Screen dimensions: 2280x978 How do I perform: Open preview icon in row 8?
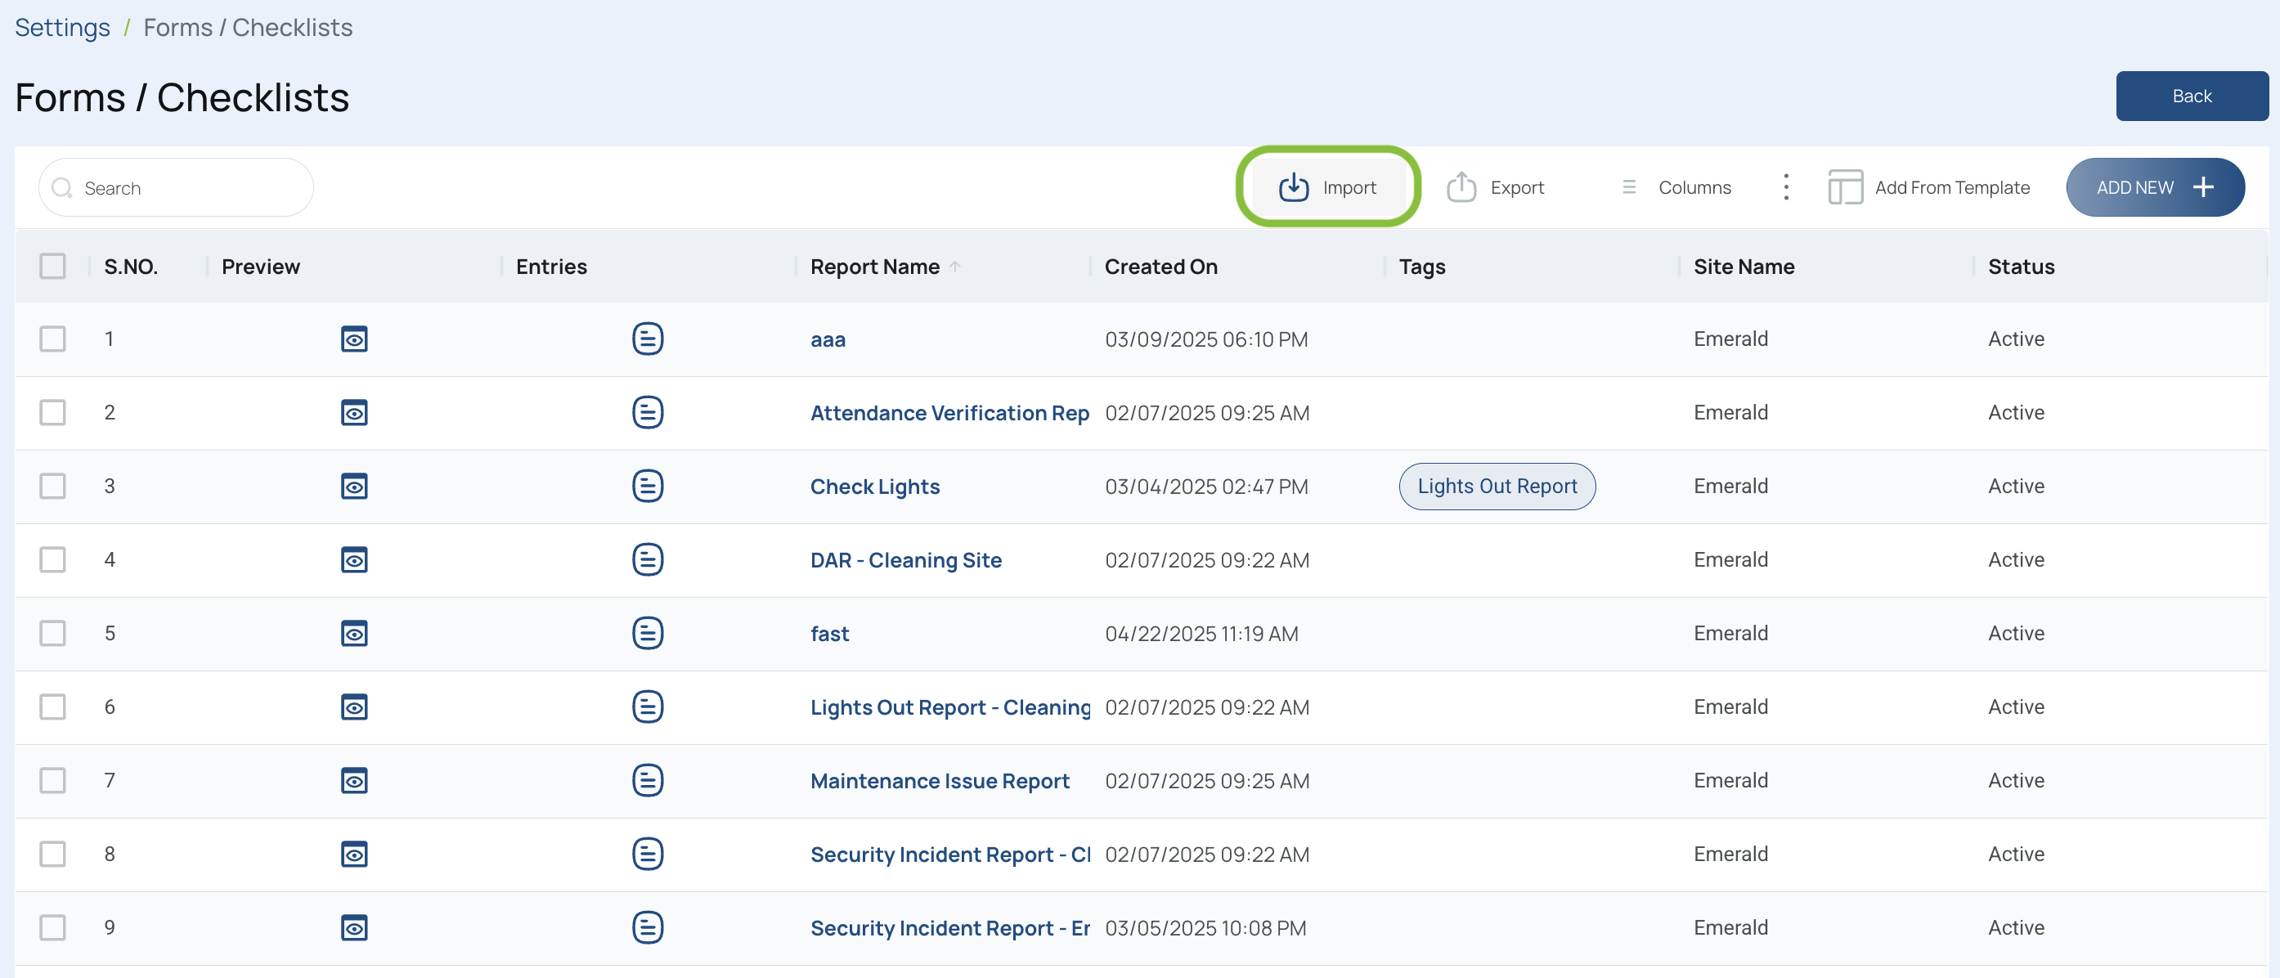pyautogui.click(x=354, y=853)
